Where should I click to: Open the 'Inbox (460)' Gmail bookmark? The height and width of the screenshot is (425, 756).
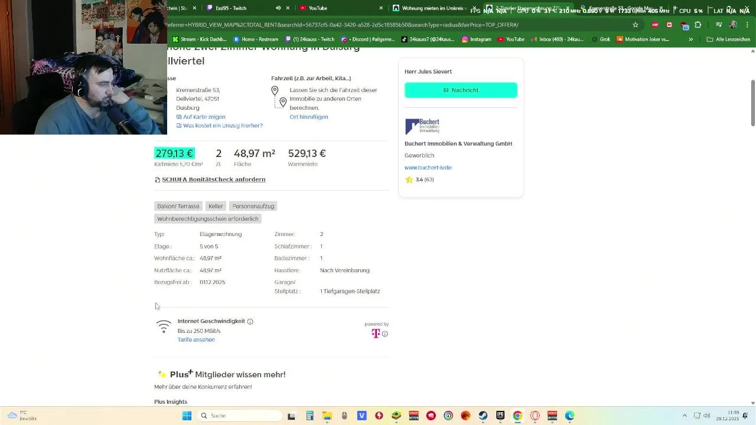click(x=557, y=40)
